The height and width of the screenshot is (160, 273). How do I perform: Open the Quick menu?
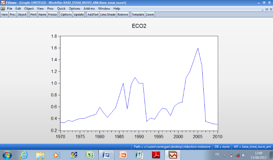click(x=61, y=8)
